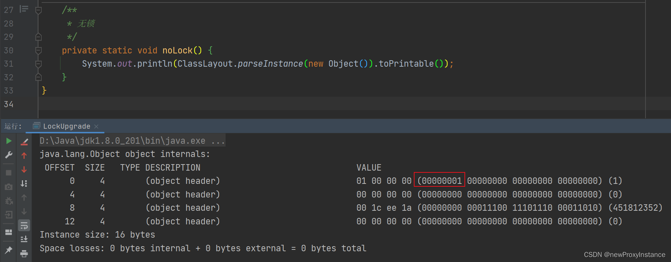Toggle the soft-wrap console button
Viewport: 671px width, 262px height.
pos(24,225)
